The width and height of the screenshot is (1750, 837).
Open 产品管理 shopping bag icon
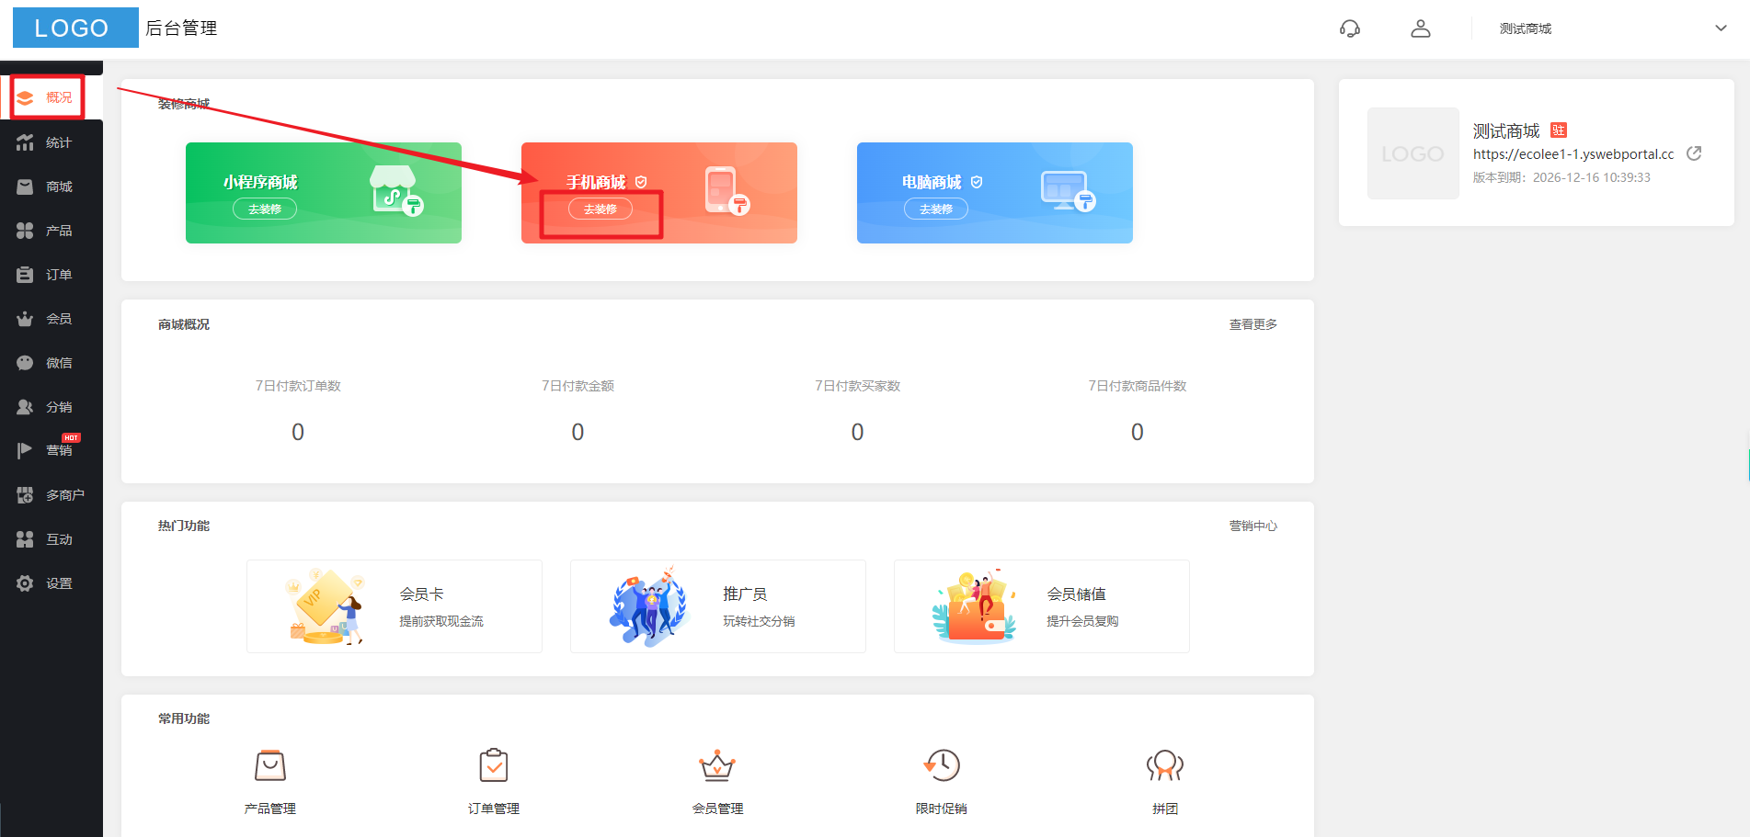point(270,765)
